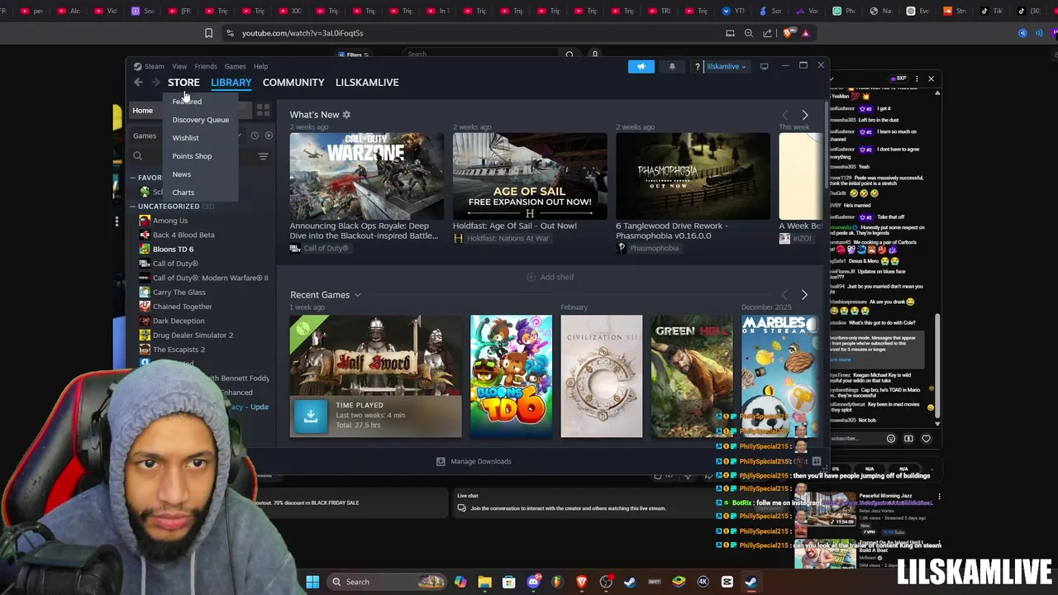Image resolution: width=1058 pixels, height=595 pixels.
Task: Open advanced library filter icon
Action: 263,156
